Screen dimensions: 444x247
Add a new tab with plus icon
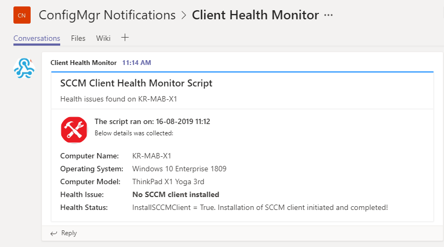(x=125, y=38)
